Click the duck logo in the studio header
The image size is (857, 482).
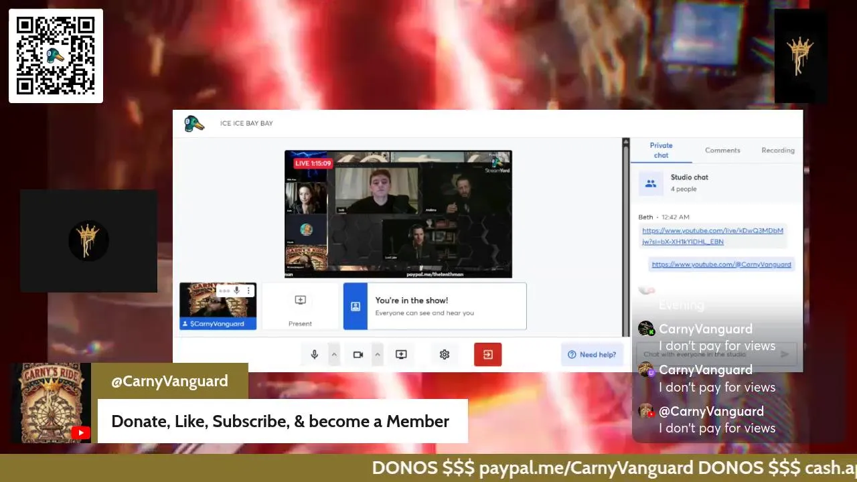[x=194, y=124]
